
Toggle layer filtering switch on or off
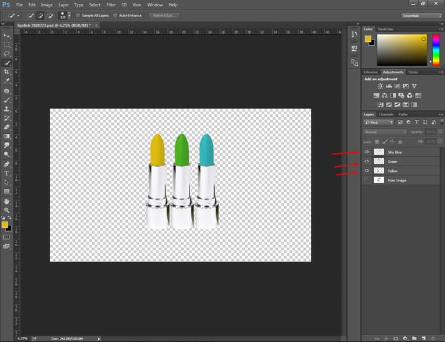[x=442, y=122]
